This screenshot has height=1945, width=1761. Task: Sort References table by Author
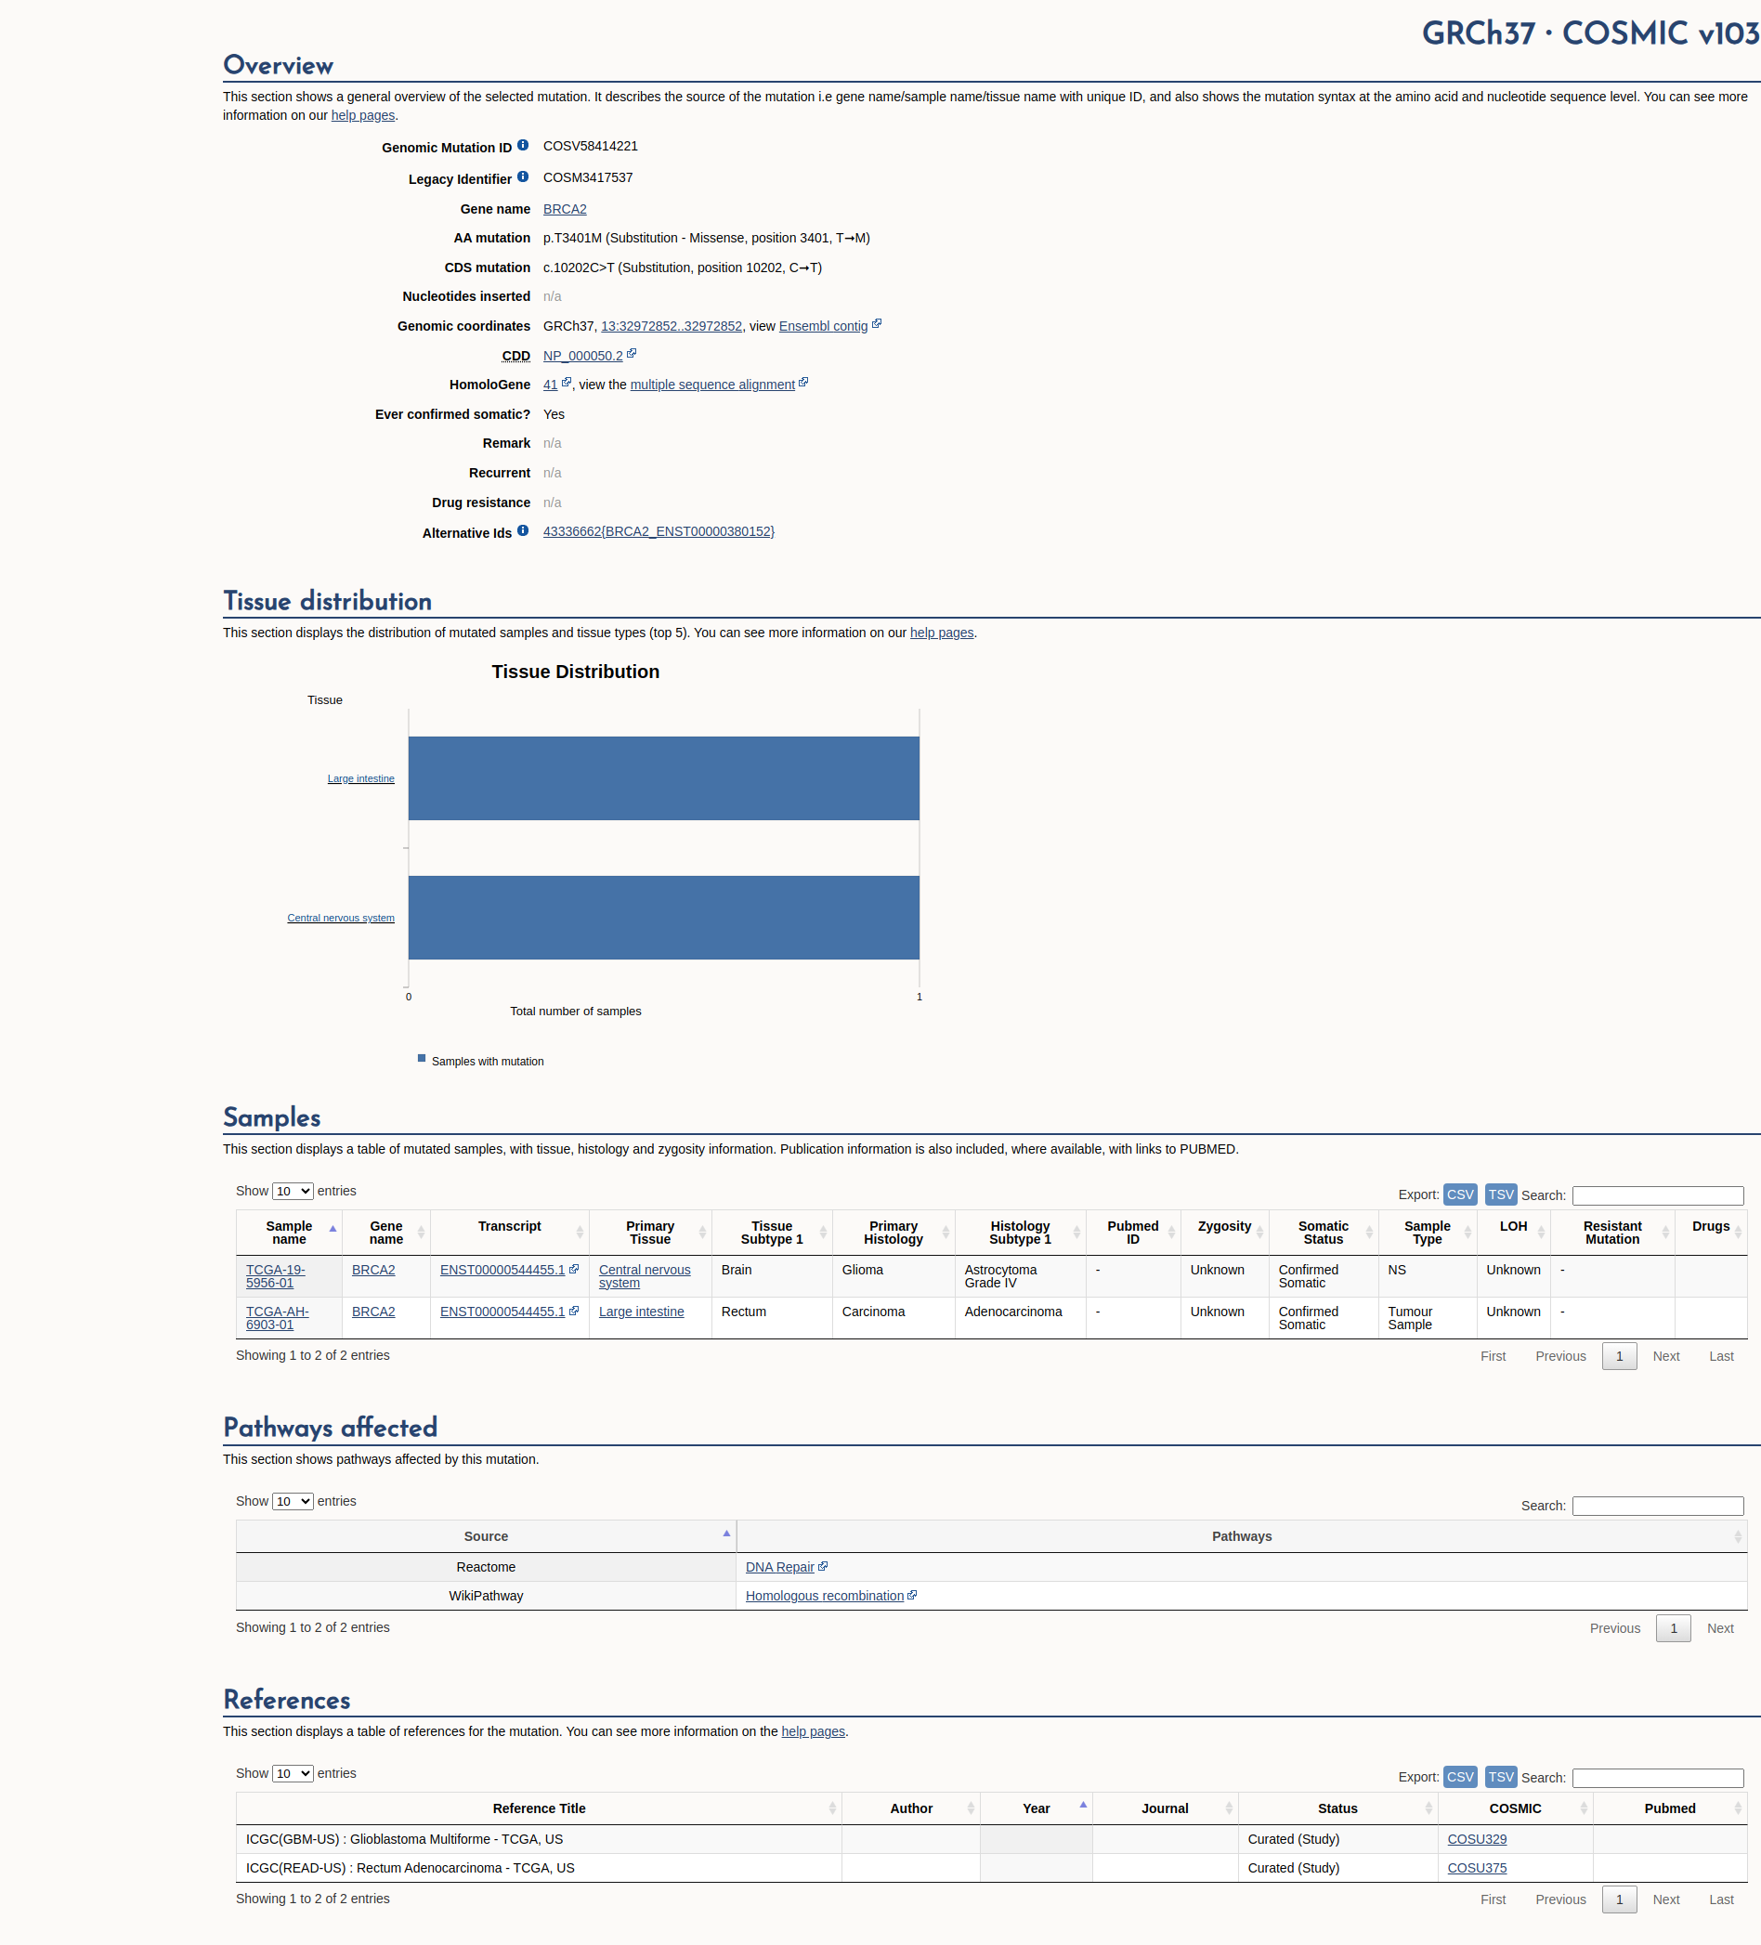tap(912, 1808)
